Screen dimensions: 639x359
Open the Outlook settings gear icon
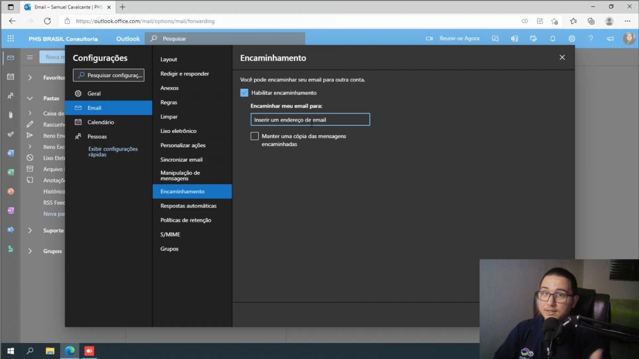click(x=572, y=39)
